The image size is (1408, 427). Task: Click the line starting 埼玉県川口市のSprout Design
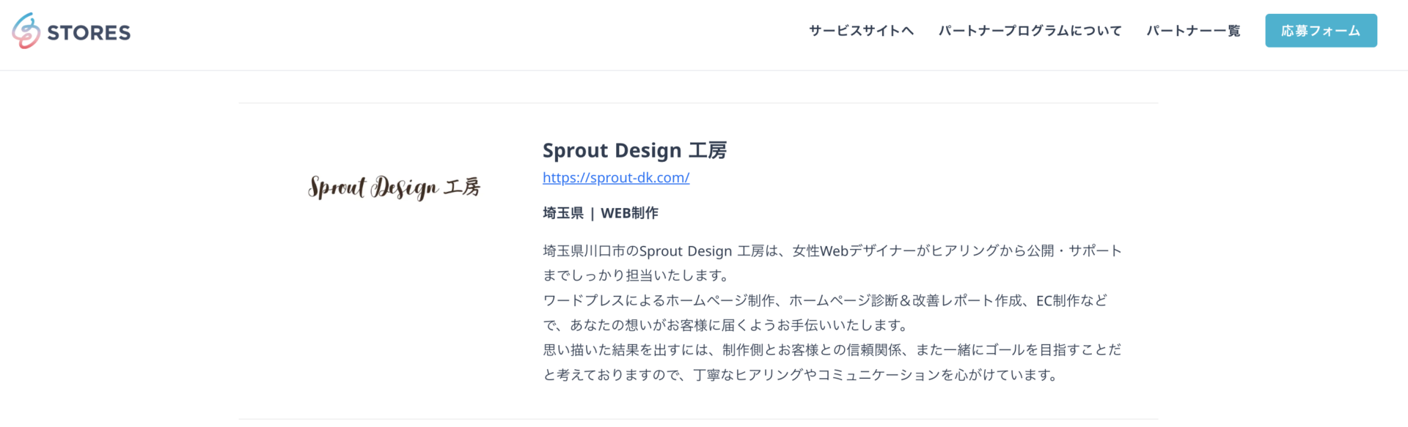tap(832, 250)
